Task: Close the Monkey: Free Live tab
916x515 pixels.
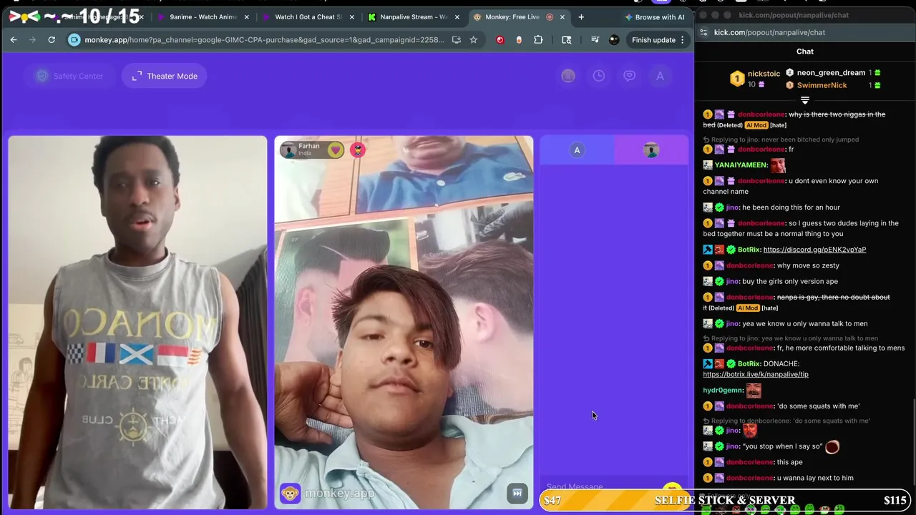Action: [x=562, y=17]
